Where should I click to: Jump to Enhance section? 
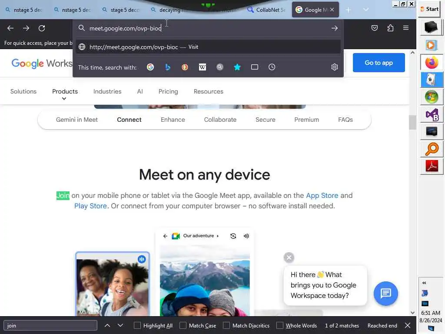(x=173, y=120)
